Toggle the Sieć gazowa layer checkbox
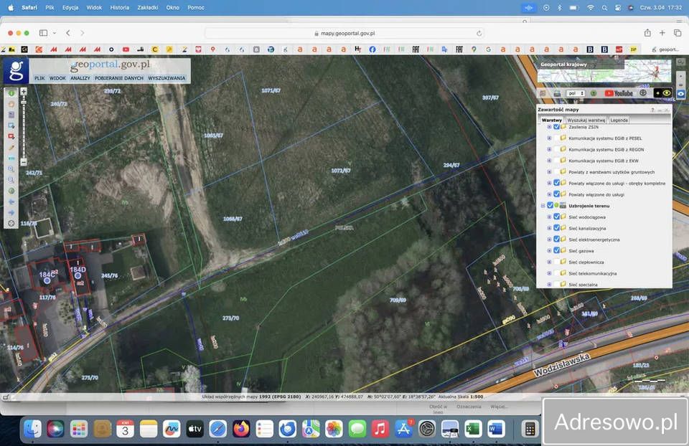689x446 pixels. click(x=556, y=250)
